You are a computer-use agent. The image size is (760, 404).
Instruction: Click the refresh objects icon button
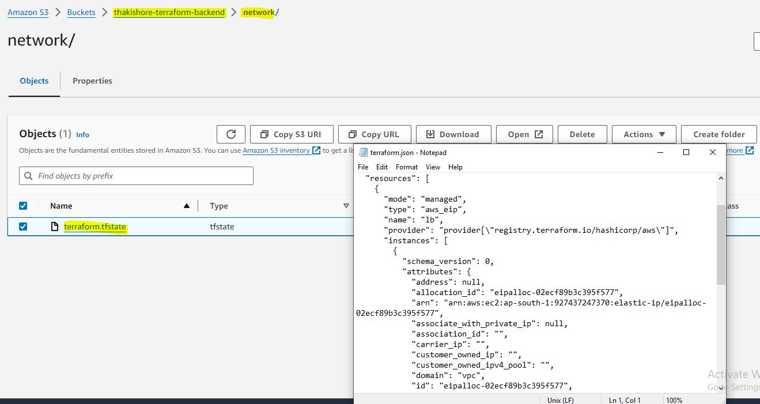pos(231,134)
